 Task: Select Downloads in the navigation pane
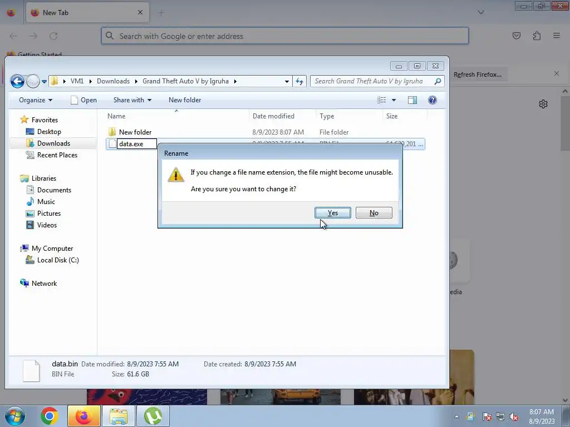click(53, 143)
